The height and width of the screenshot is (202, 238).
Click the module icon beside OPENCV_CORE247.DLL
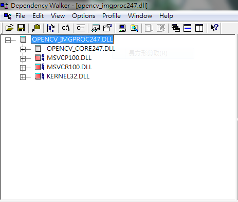coord(38,49)
